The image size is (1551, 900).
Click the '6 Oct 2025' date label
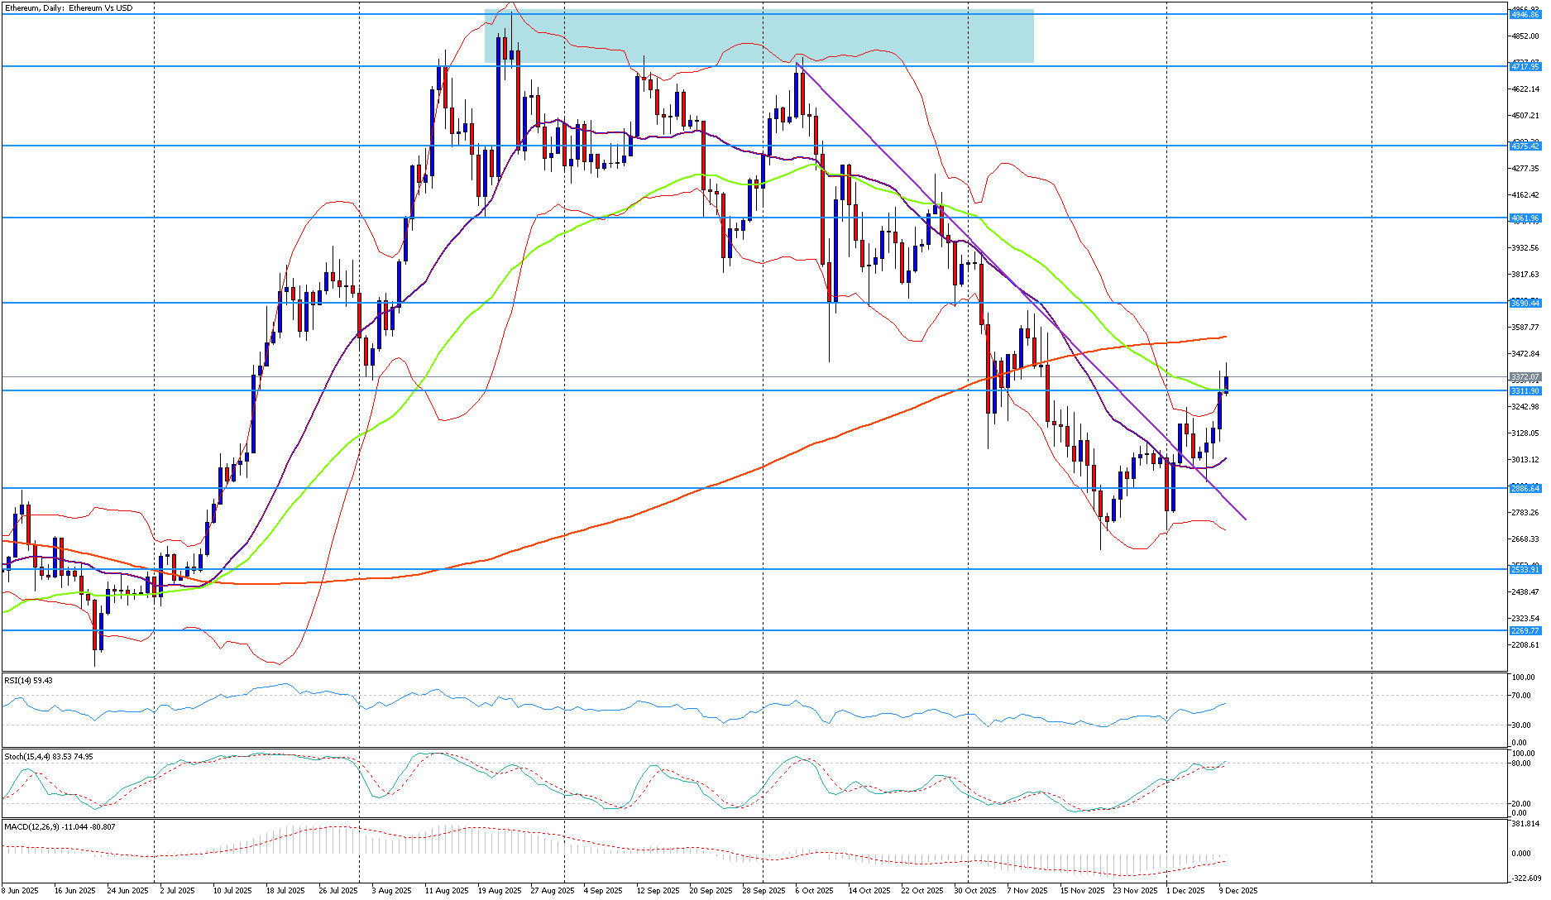pos(814,891)
